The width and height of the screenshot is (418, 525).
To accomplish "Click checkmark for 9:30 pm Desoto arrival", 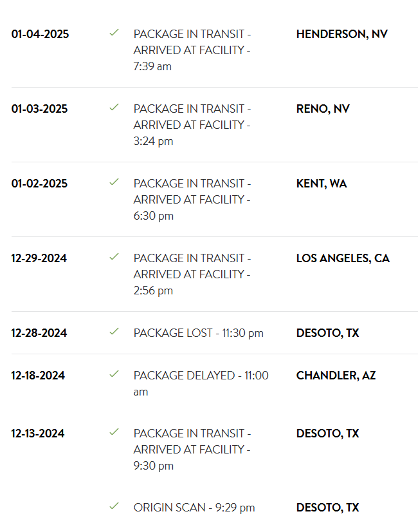I will pyautogui.click(x=114, y=432).
